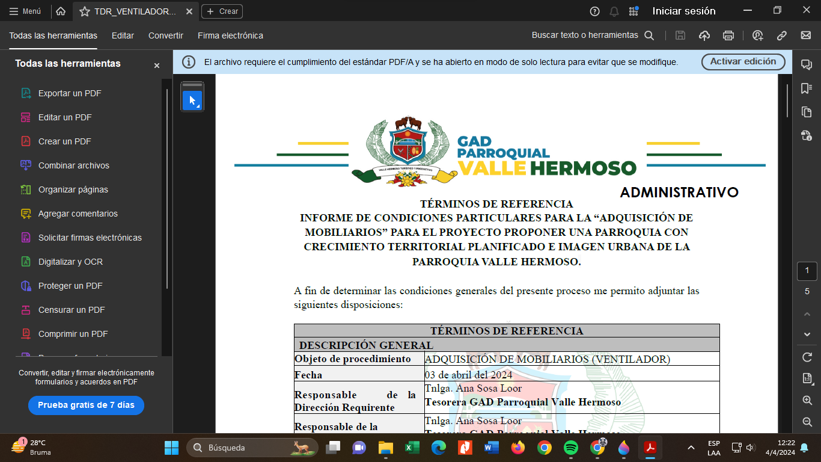This screenshot has width=821, height=462.
Task: Open the Firma electrónica tab
Action: point(230,35)
